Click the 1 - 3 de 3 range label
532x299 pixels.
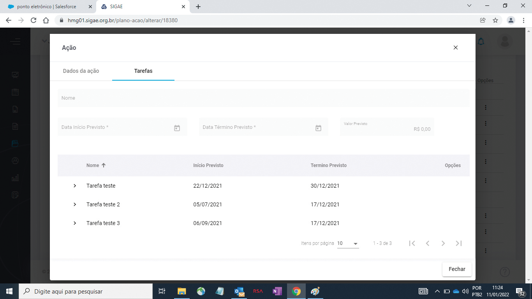[x=382, y=243]
